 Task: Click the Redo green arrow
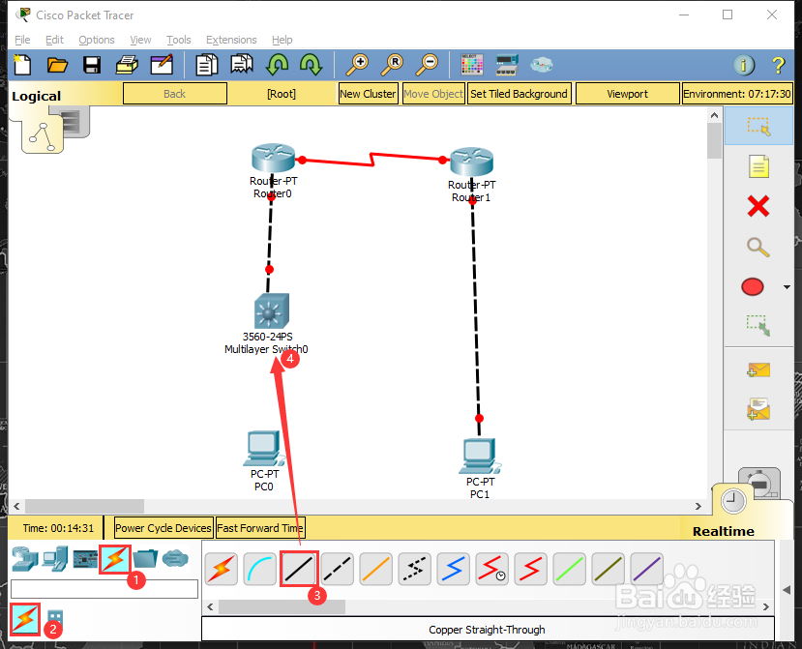(x=311, y=65)
